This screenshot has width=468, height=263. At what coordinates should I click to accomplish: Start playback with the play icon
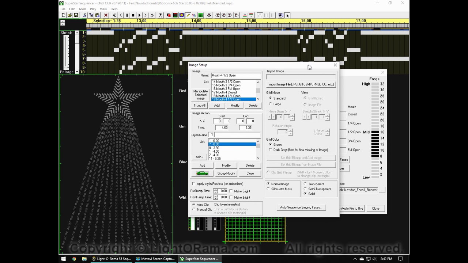click(x=139, y=15)
